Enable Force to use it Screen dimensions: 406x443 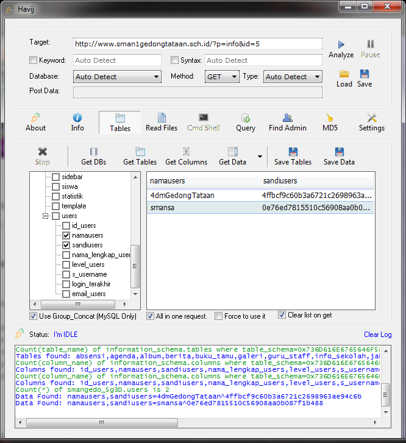tap(219, 316)
